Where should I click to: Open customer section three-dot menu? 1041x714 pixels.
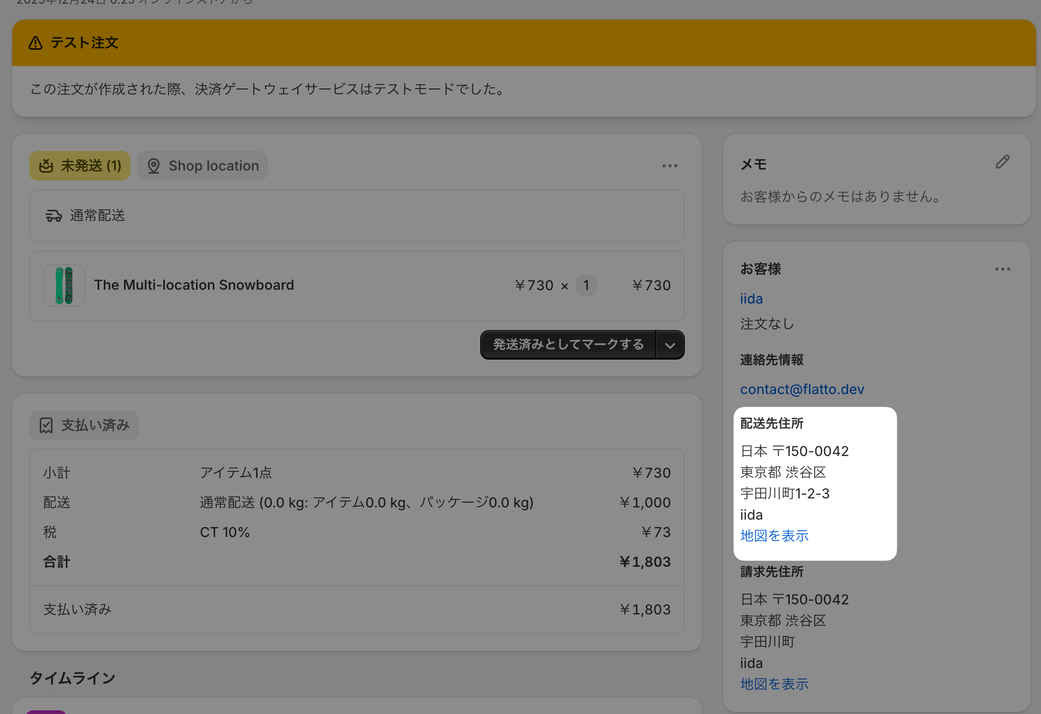point(1002,269)
